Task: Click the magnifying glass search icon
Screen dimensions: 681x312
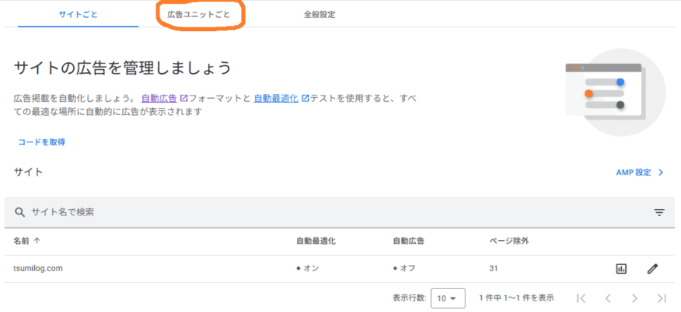Action: 19,212
